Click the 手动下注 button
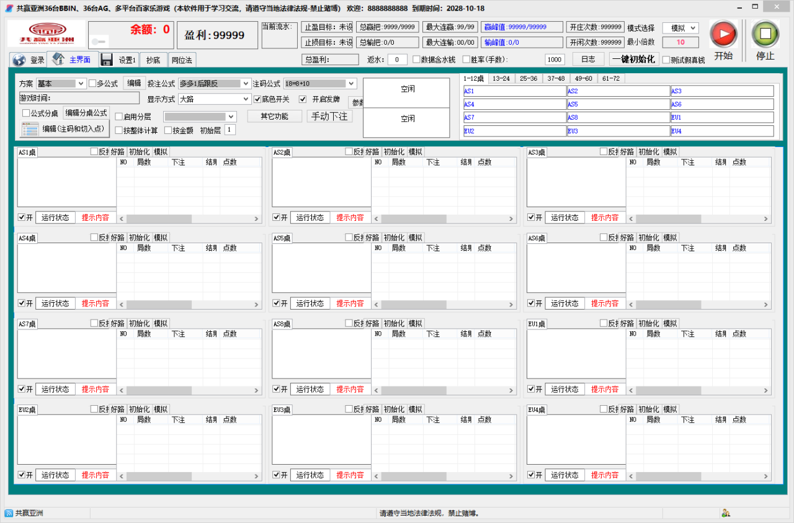 329,116
